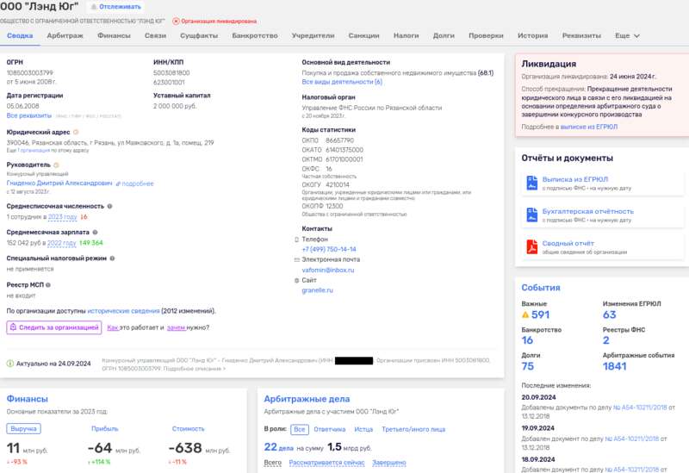Open case №А54-10211/2018 link dated 20.09.2024
The height and width of the screenshot is (473, 689).
coord(640,408)
